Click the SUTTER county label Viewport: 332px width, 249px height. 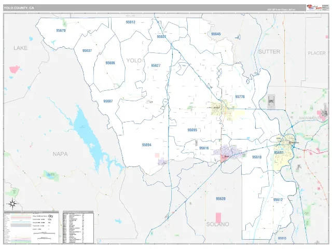pos(269,52)
